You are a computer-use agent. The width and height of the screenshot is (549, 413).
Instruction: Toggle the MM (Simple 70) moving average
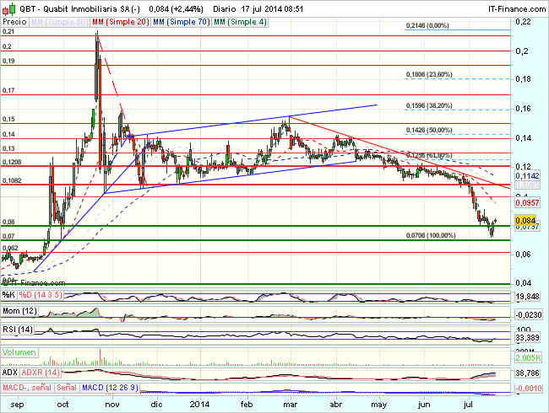[x=180, y=19]
